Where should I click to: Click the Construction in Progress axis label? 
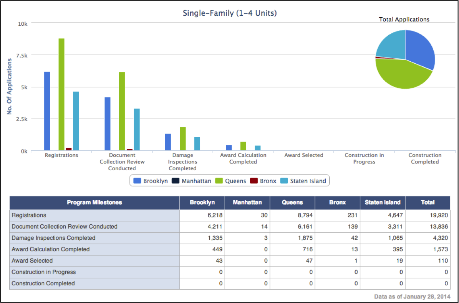[x=364, y=158]
